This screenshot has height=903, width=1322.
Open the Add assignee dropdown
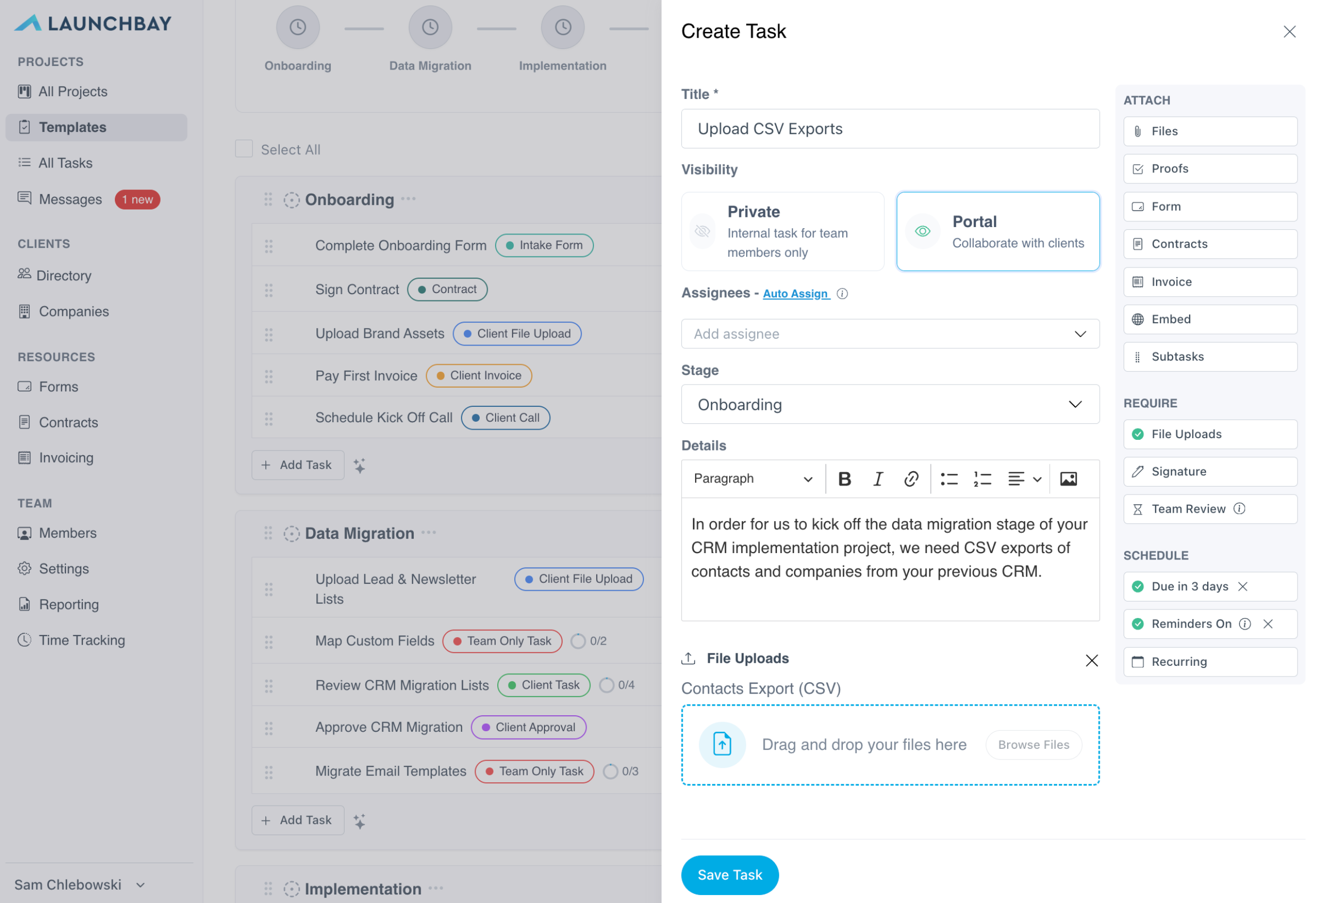890,334
